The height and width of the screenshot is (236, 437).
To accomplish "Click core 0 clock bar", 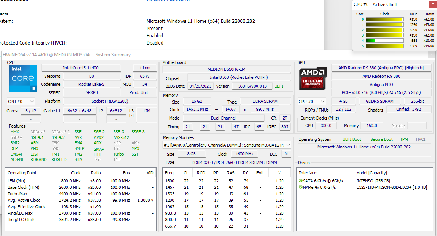I will (384, 19).
